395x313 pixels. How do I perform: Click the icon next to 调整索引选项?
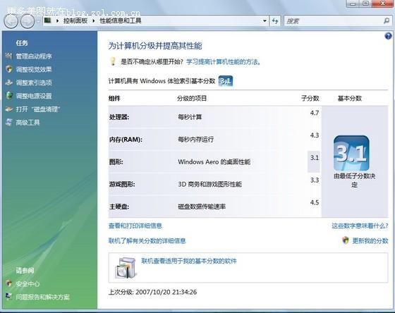click(8, 82)
